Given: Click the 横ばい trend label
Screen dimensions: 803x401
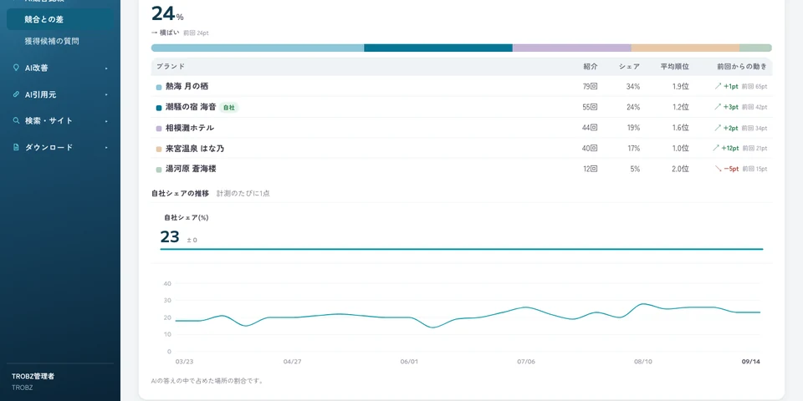Looking at the screenshot, I should [x=169, y=33].
